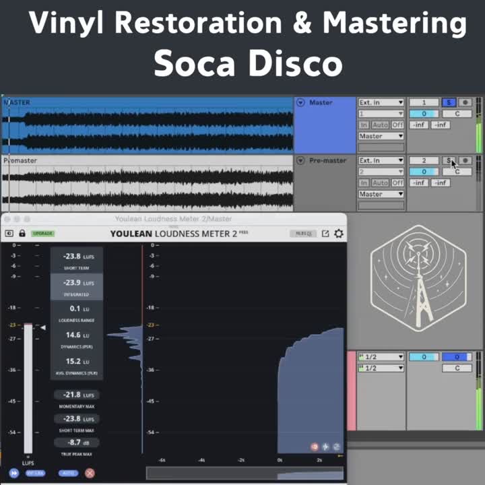Click Youlean timeline overview scrollbar
The image size is (485, 485).
click(245, 473)
